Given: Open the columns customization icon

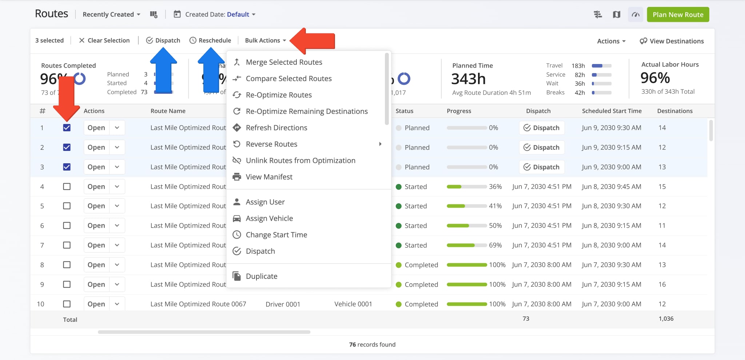Looking at the screenshot, I should (154, 14).
